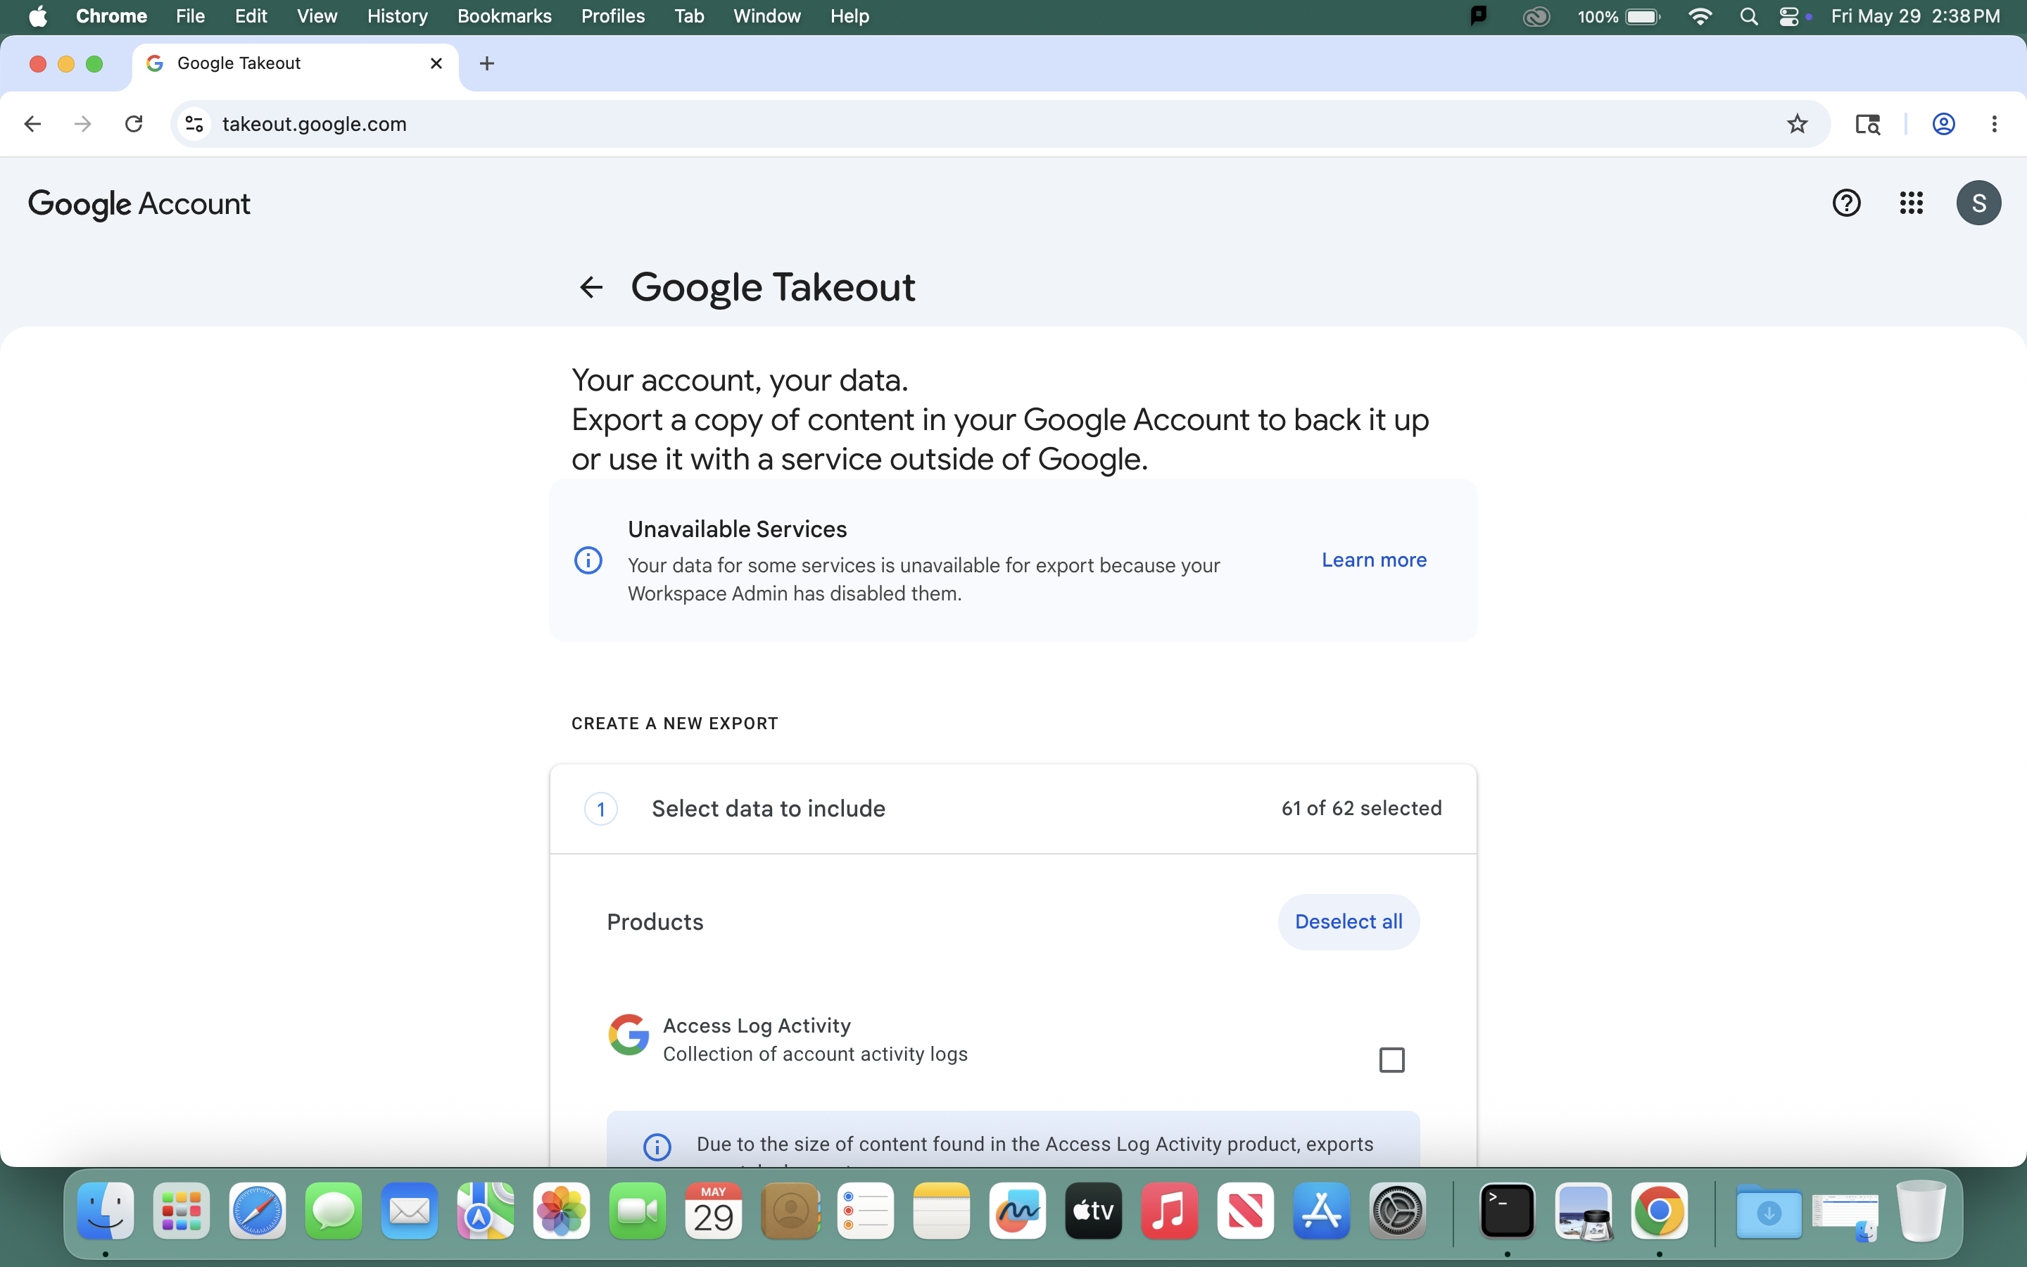Open the App Store from the dock

pos(1321,1211)
